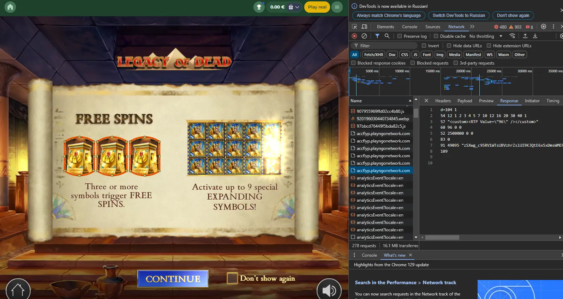The height and width of the screenshot is (299, 563).
Task: Sort by Name column arrow
Action: pos(410,101)
